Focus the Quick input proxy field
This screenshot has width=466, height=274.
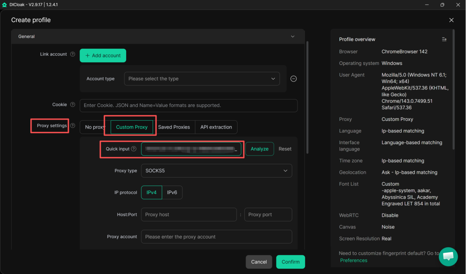[191, 149]
